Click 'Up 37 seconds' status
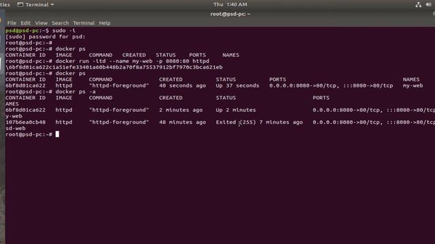The width and height of the screenshot is (435, 244). [237, 85]
